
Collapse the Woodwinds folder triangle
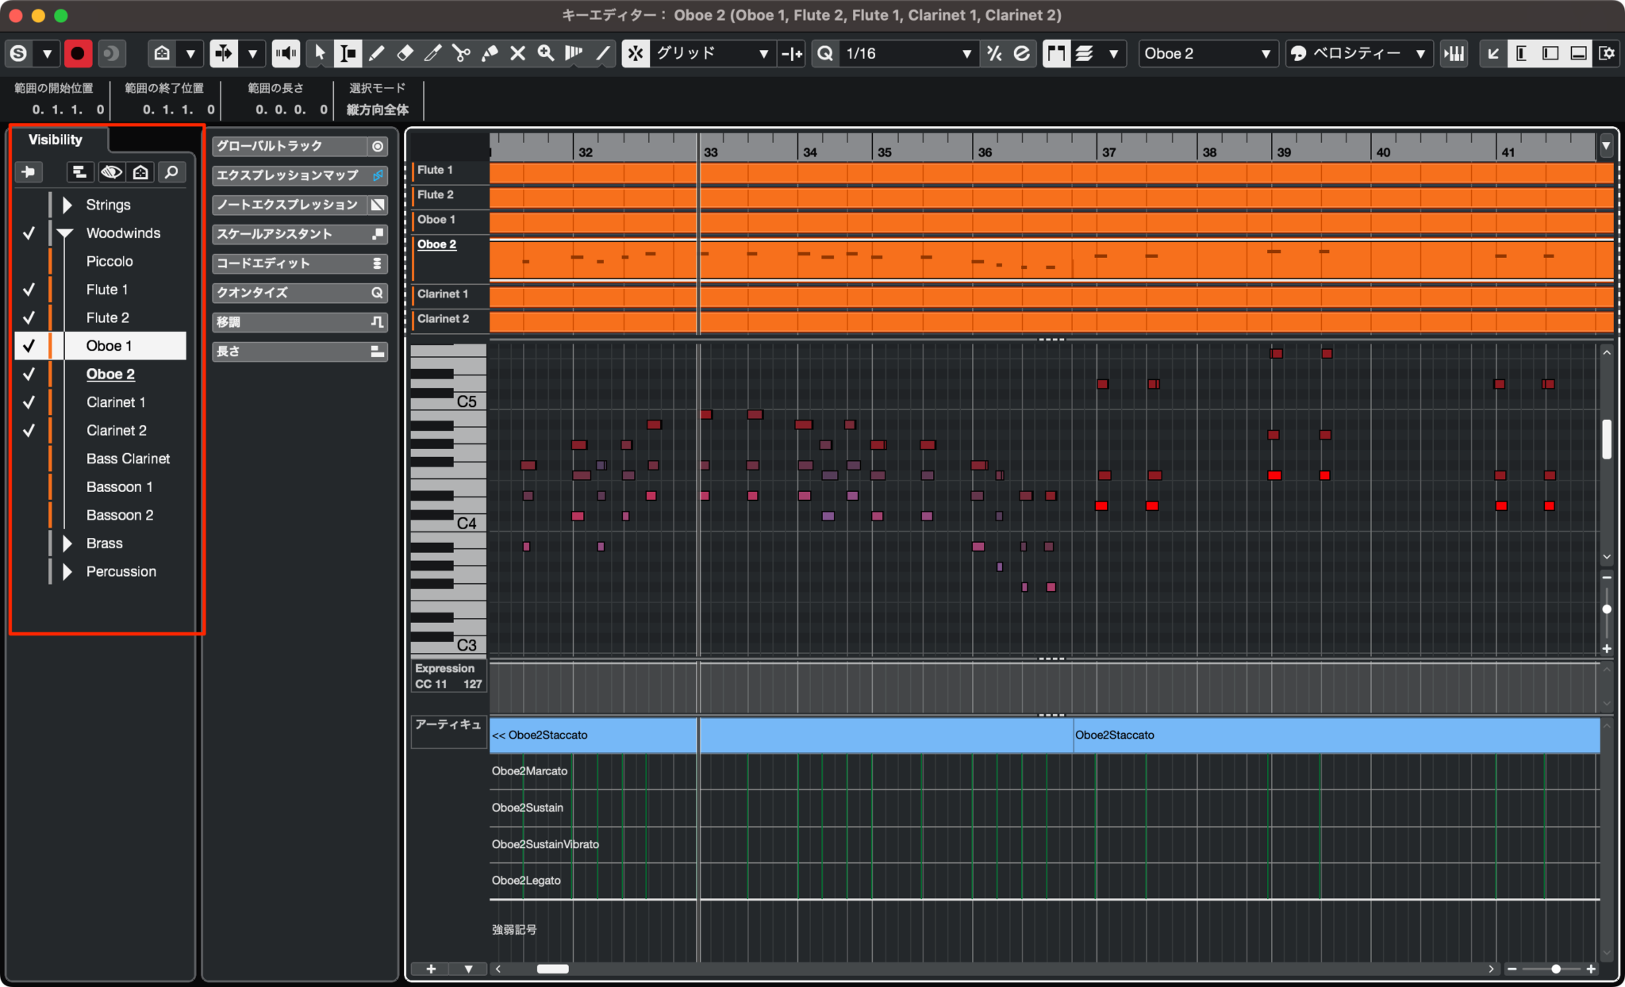pos(64,232)
